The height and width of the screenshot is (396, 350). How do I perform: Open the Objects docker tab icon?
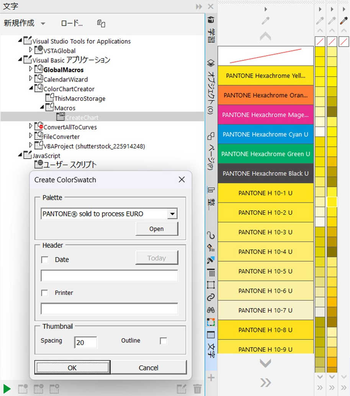(x=211, y=63)
